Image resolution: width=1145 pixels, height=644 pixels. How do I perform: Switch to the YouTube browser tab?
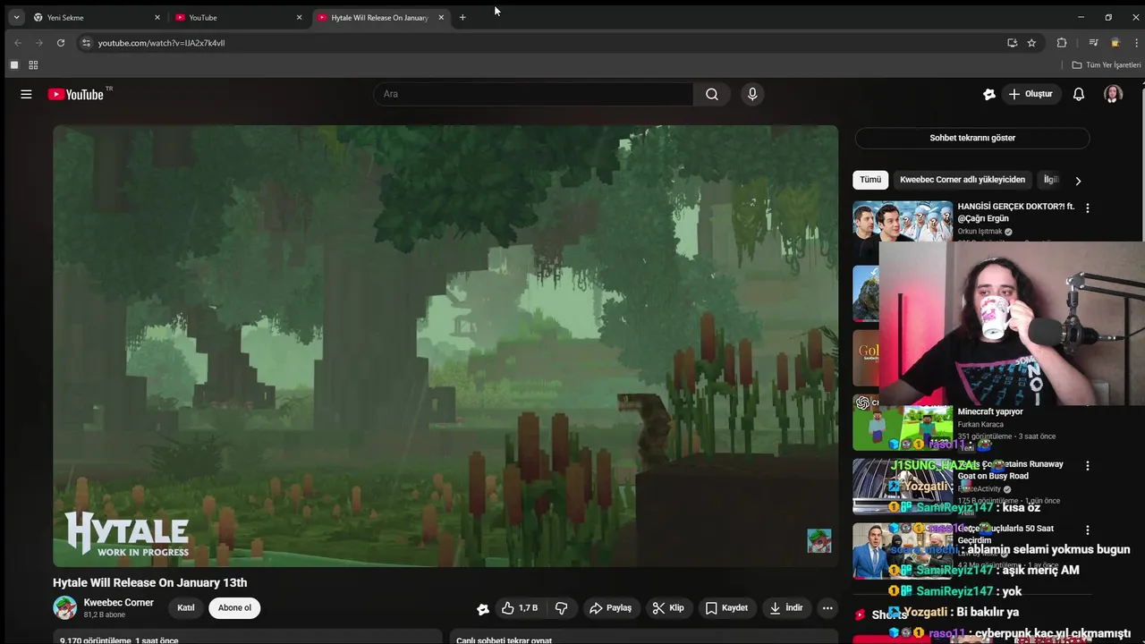[236, 17]
